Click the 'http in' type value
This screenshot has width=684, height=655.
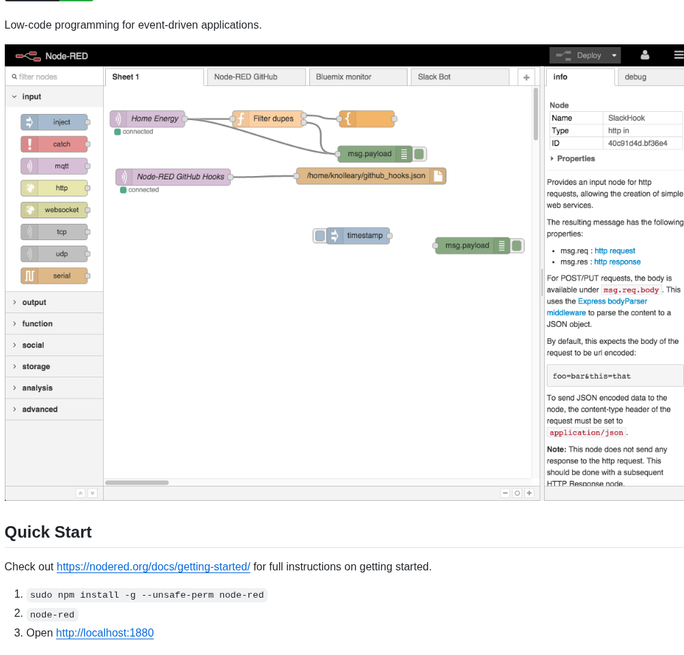[618, 131]
